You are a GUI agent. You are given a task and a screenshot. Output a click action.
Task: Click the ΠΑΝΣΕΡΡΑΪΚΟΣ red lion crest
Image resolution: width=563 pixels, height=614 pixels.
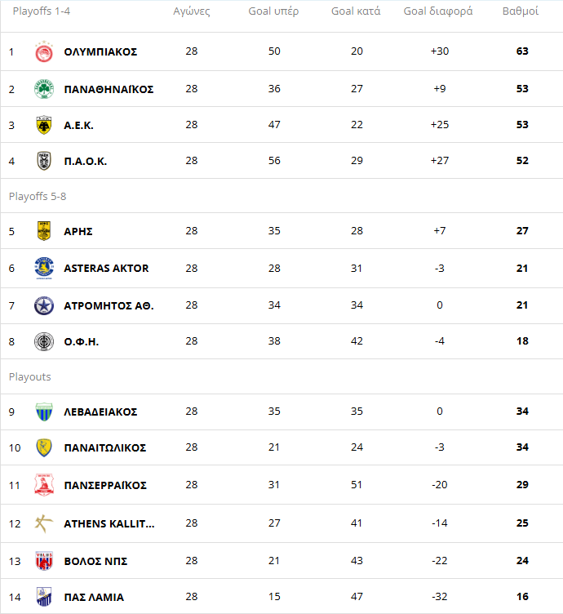[44, 485]
